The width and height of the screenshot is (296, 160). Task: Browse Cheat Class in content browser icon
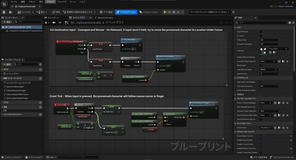(279, 128)
